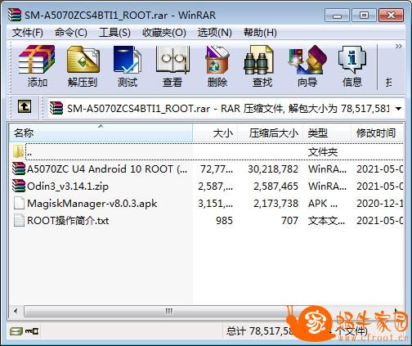This screenshot has width=412, height=346.
Task: Open the 工具(S) menu
Action: point(114,33)
